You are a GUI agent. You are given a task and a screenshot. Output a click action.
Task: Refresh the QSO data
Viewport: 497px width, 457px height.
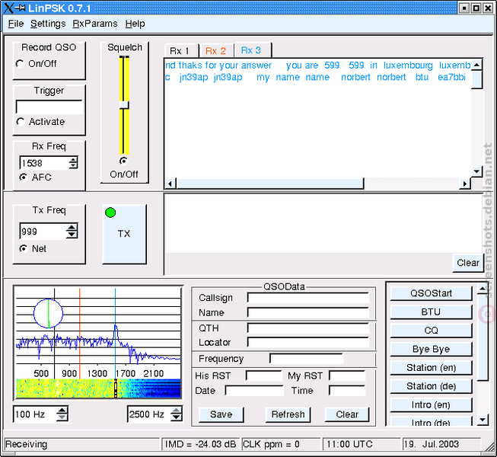pos(288,414)
